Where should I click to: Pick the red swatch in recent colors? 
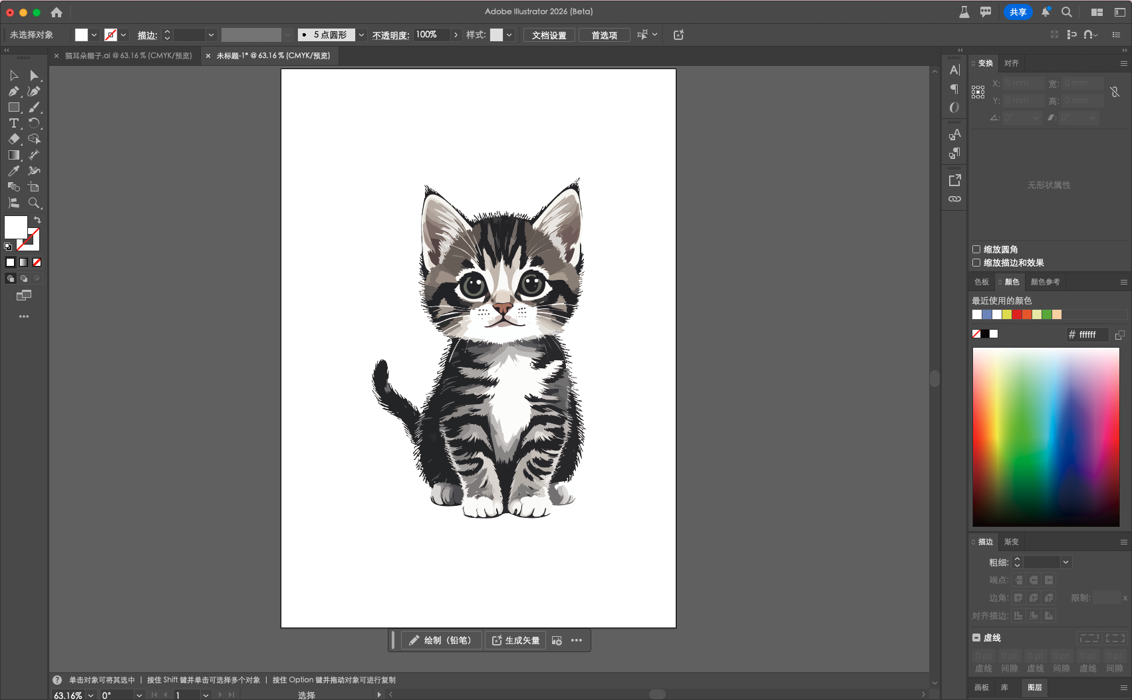point(1017,314)
